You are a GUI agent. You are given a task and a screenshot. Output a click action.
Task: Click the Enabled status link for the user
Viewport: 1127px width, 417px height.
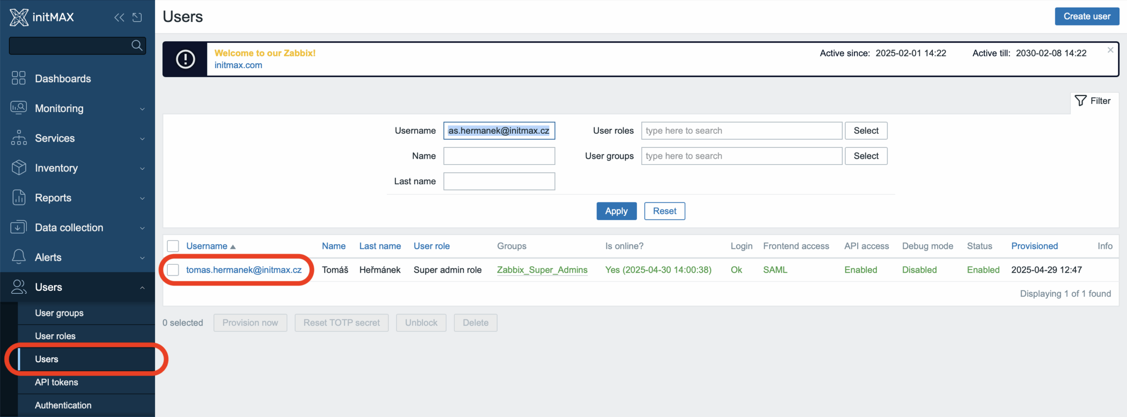(983, 270)
